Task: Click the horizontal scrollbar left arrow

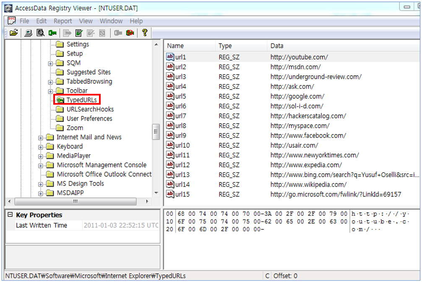Action: pyautogui.click(x=9, y=201)
